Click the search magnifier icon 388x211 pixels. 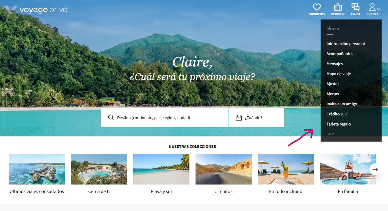111,118
